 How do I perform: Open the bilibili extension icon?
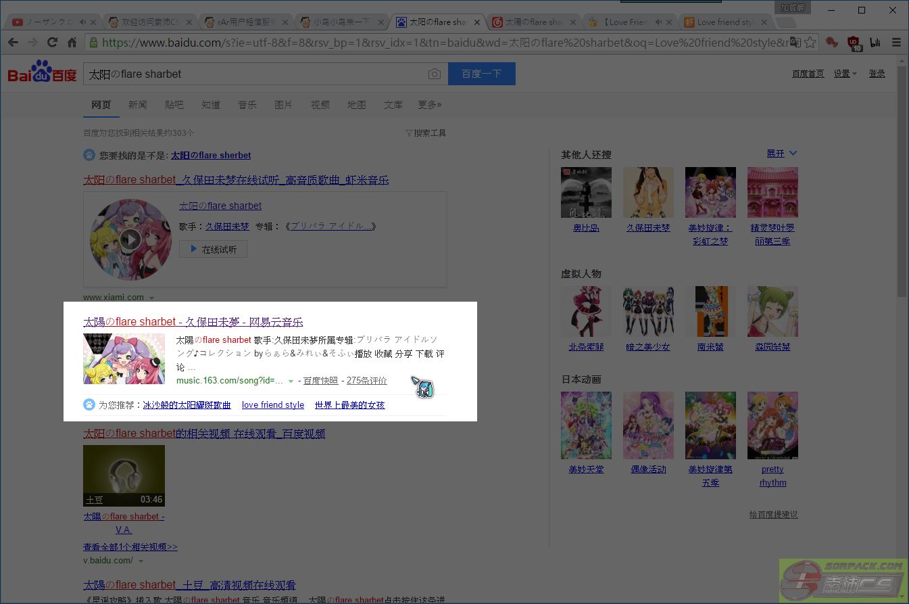point(875,43)
